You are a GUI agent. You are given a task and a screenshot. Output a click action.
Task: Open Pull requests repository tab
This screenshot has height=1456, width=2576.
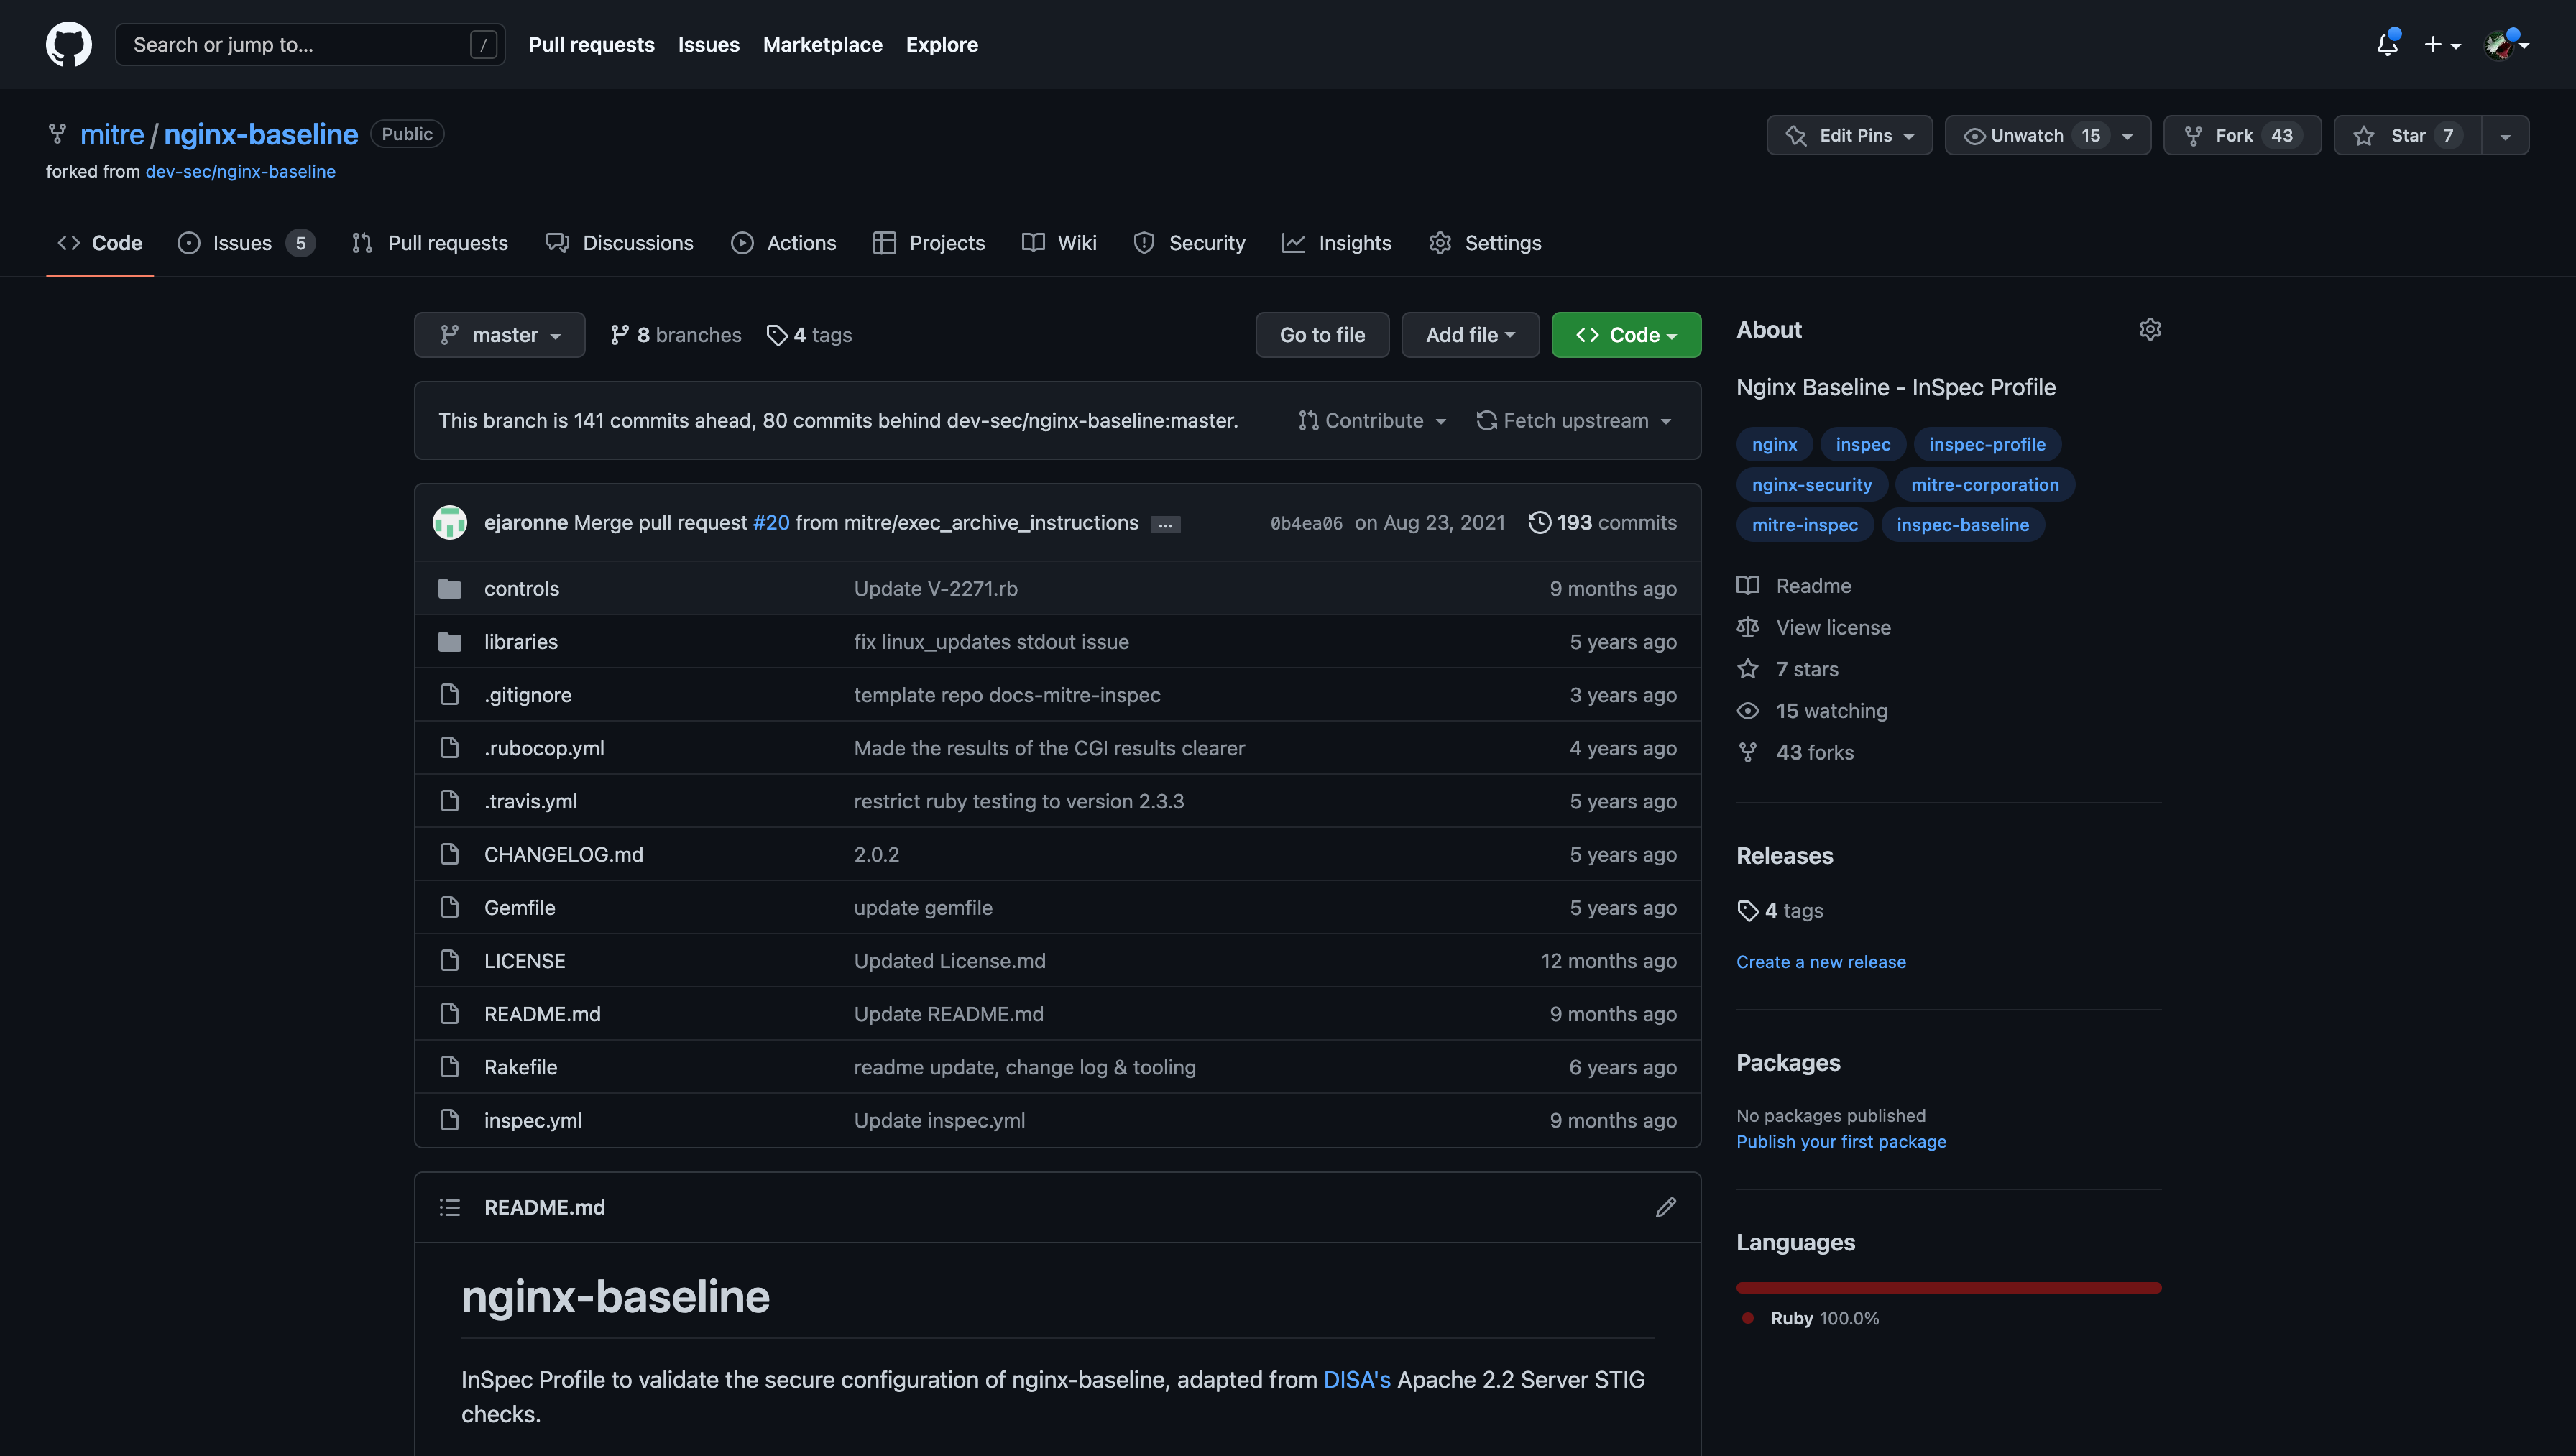click(430, 243)
